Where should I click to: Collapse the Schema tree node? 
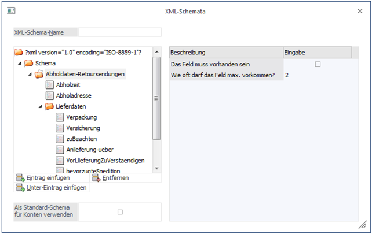pyautogui.click(x=20, y=63)
